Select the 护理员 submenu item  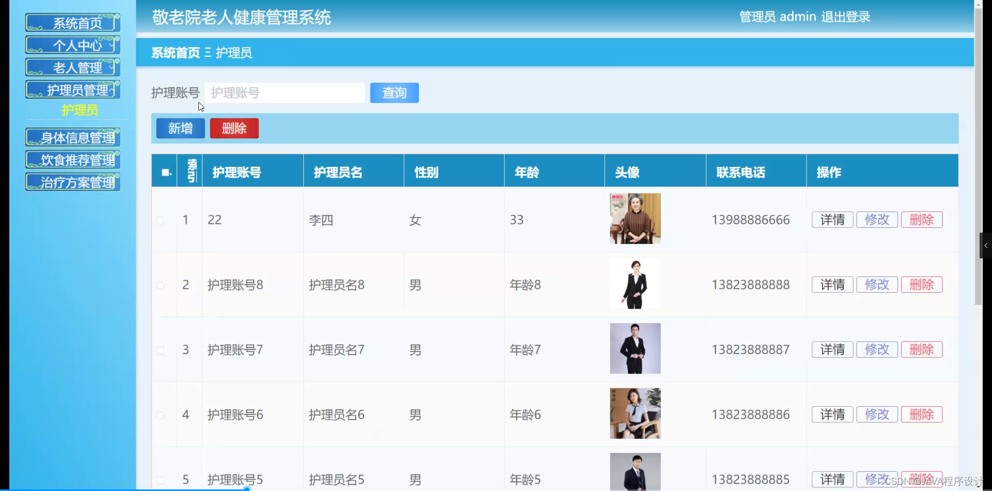pyautogui.click(x=80, y=110)
